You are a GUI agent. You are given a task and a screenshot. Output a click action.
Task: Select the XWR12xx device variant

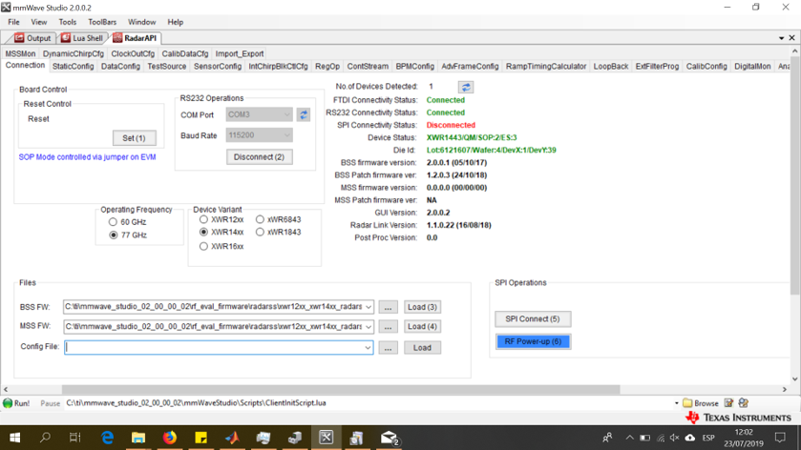(203, 219)
